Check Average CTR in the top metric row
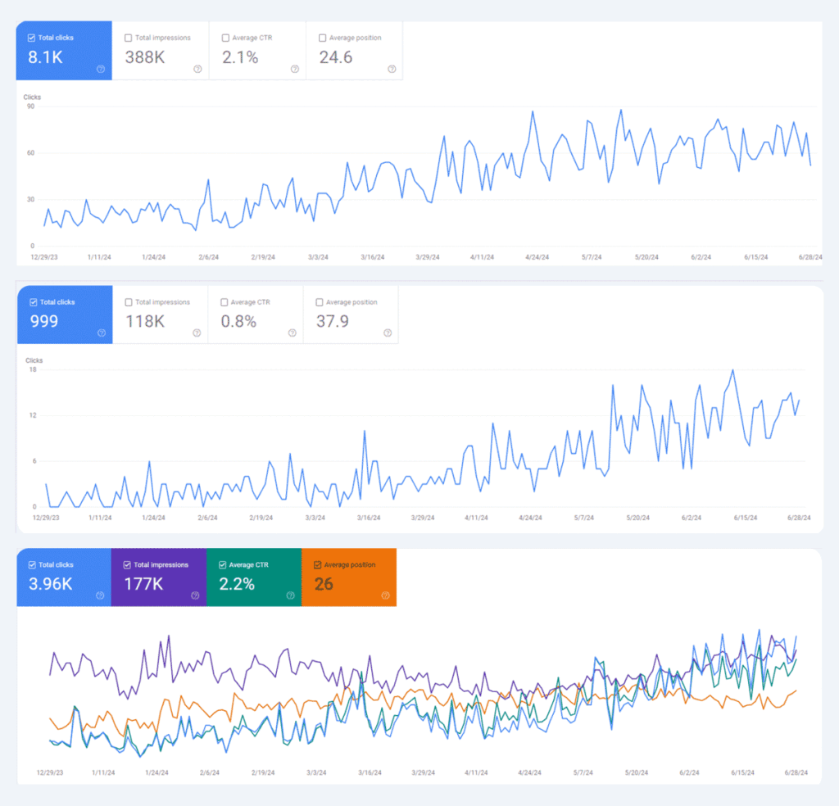Viewport: 839px width, 806px height. pyautogui.click(x=225, y=38)
